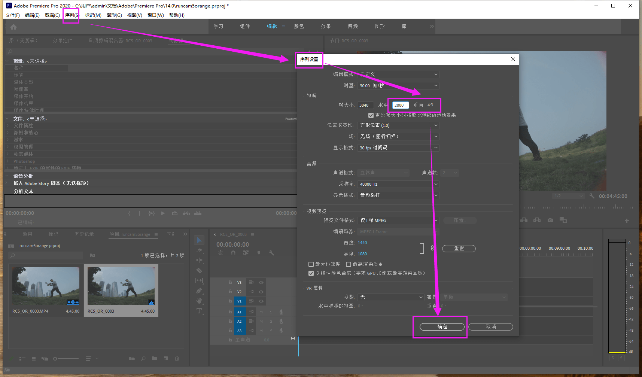Open audio sample rate 48000 Hz dropdown
The image size is (642, 377).
tap(398, 184)
